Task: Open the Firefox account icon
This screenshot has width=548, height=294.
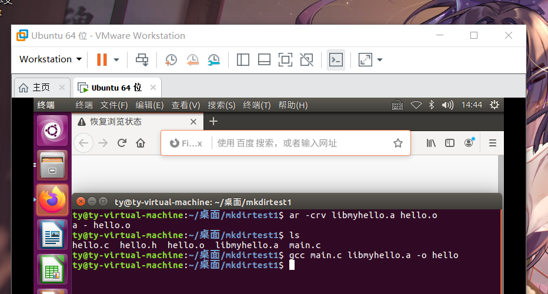Action: pyautogui.click(x=469, y=143)
